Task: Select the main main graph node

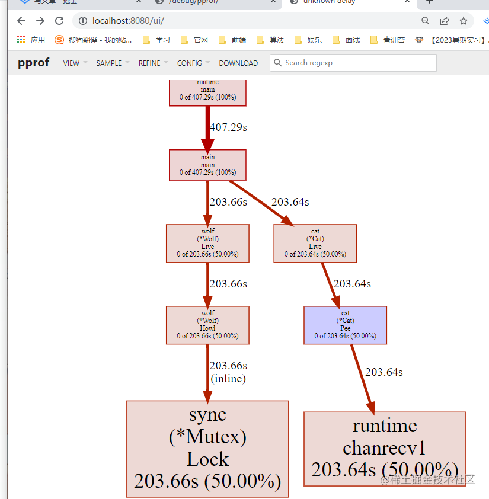Action: 207,165
